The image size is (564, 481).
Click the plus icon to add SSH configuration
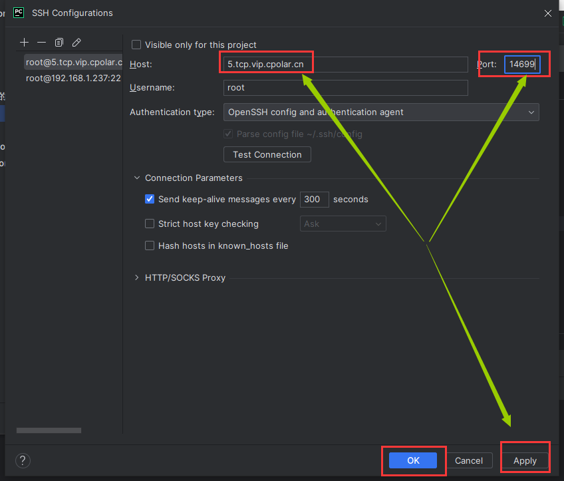pos(25,43)
